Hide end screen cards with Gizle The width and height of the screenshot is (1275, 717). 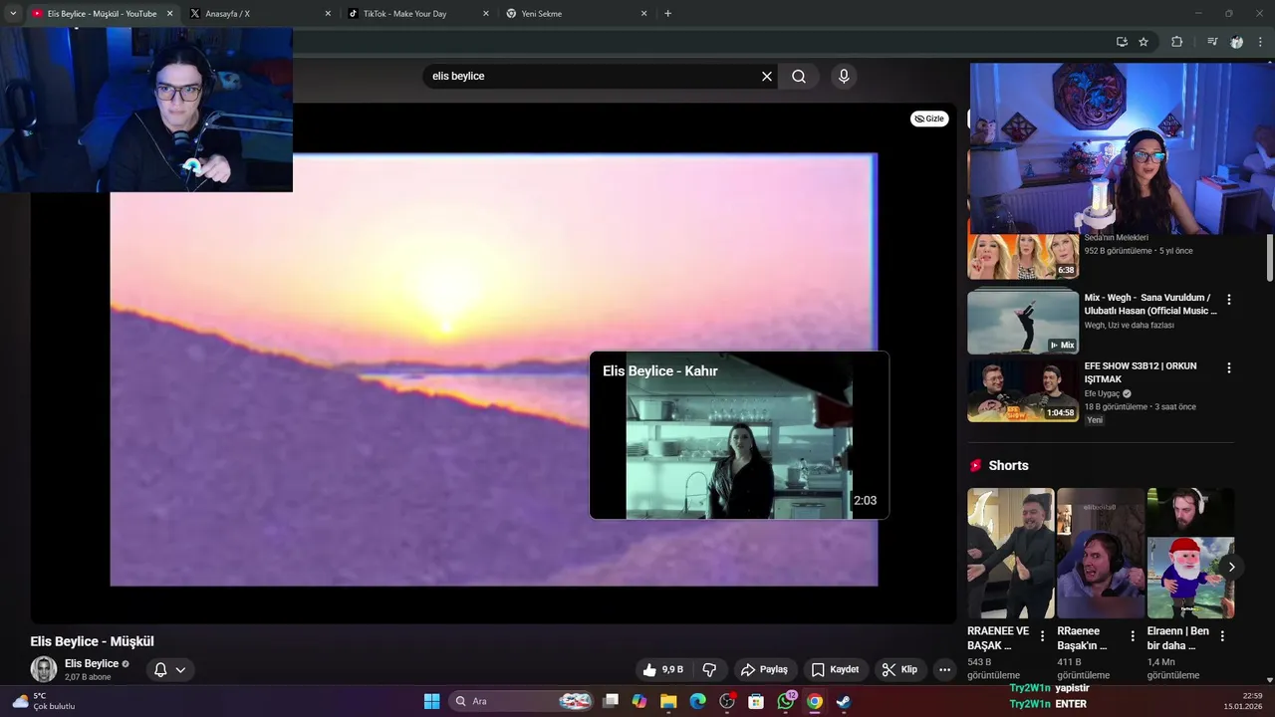tap(929, 119)
